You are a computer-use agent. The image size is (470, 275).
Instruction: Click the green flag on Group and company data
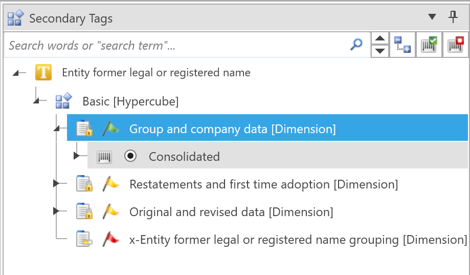pos(110,129)
